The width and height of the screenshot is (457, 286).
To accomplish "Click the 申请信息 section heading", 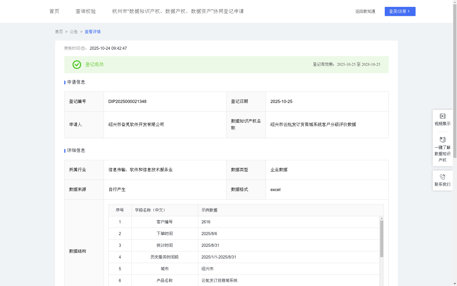I will 76,82.
